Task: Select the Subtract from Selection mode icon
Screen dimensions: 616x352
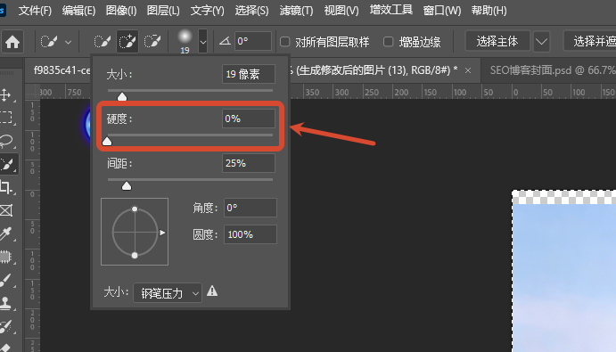Action: click(x=152, y=41)
